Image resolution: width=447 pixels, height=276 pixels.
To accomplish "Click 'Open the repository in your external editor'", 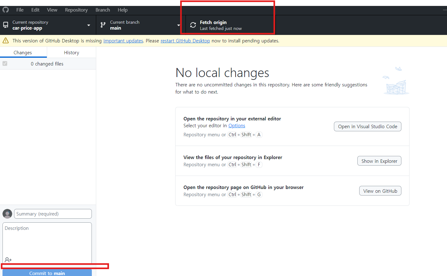I will [x=232, y=119].
